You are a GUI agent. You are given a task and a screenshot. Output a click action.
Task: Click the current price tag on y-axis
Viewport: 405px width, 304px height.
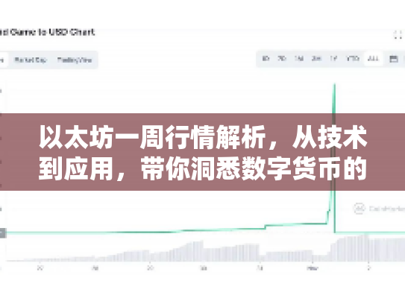click(2, 233)
